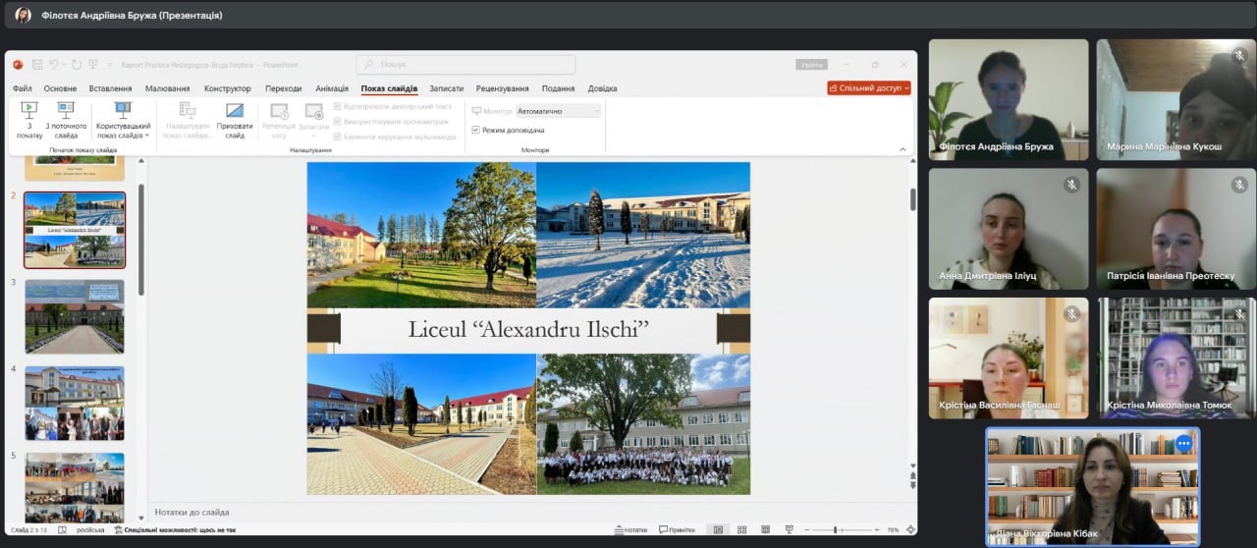1257x548 pixels.
Task: Click the Save icon in quick access toolbar
Action: point(36,65)
